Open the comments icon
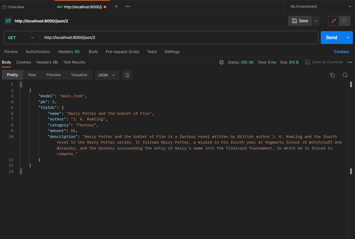 (x=344, y=21)
